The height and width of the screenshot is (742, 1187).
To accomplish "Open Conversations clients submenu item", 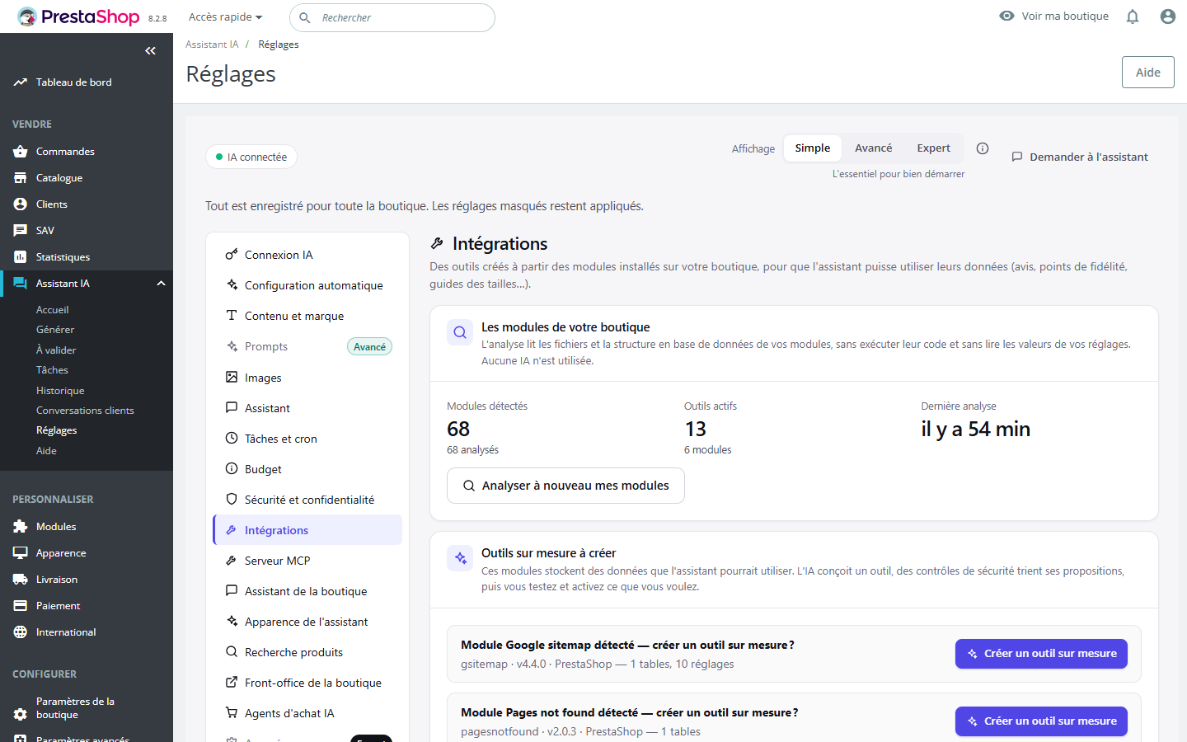I will coord(85,411).
